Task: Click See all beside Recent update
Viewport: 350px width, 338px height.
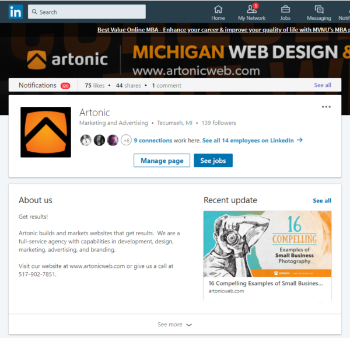Action: tap(322, 201)
